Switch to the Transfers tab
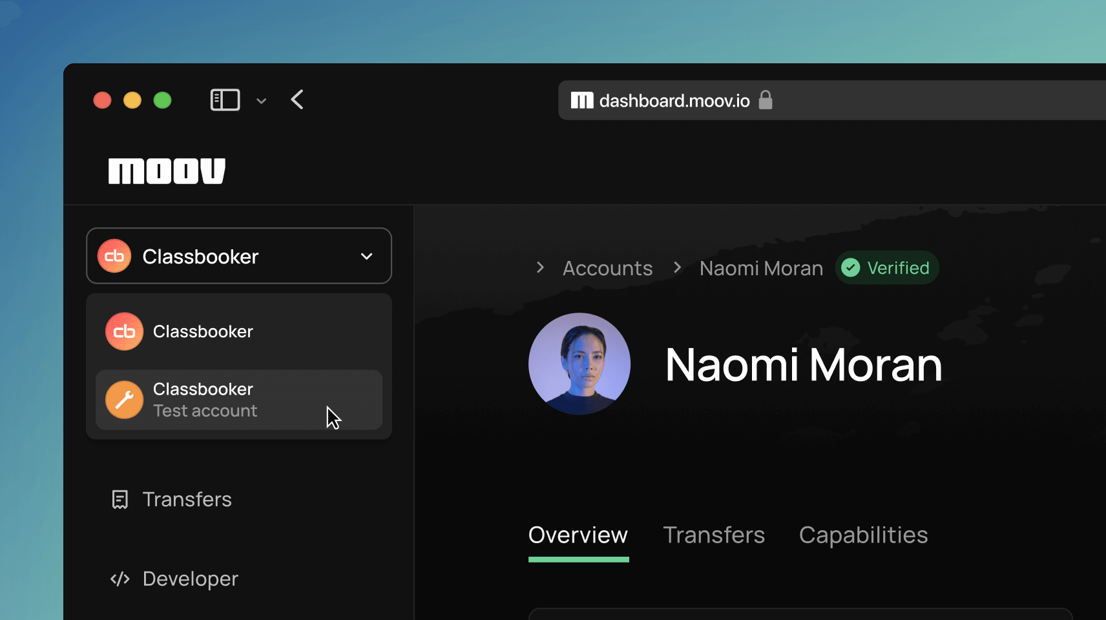Viewport: 1106px width, 620px height. click(714, 535)
